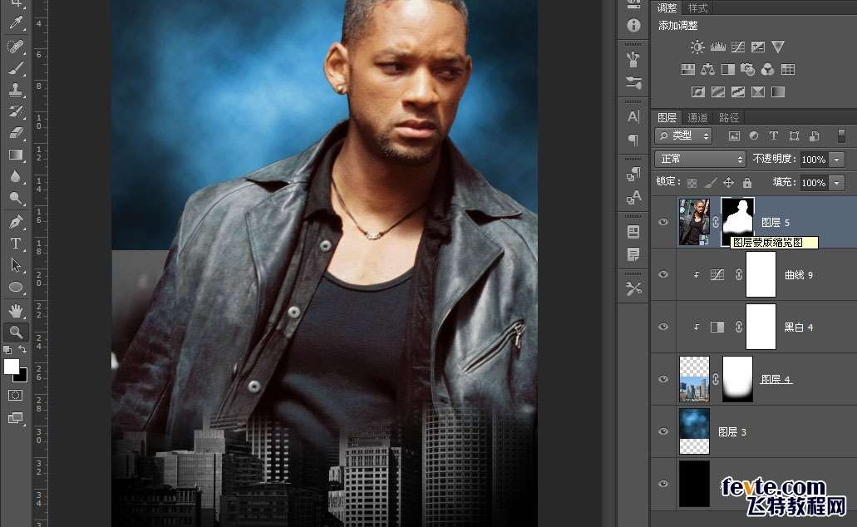Select the Zoom tool
The width and height of the screenshot is (857, 527).
pos(16,332)
